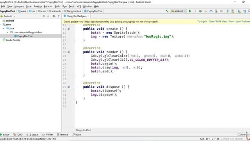Run the app with green play button
The image size is (250, 141).
click(190, 11)
